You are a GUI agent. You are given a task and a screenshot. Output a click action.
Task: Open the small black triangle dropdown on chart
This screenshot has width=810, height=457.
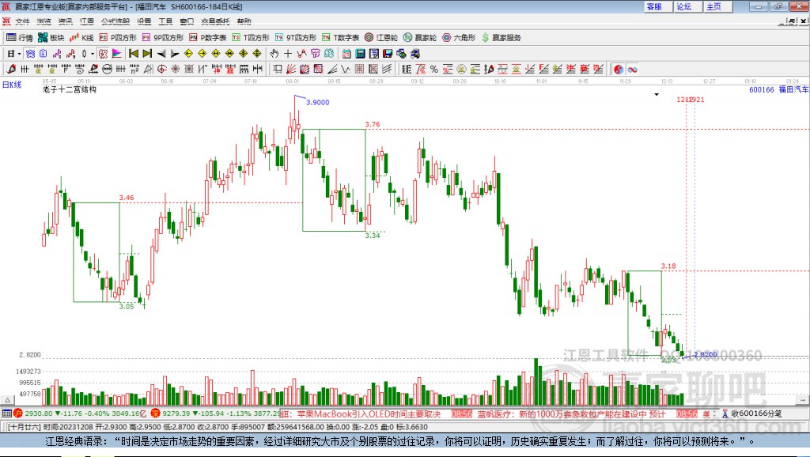[657, 95]
